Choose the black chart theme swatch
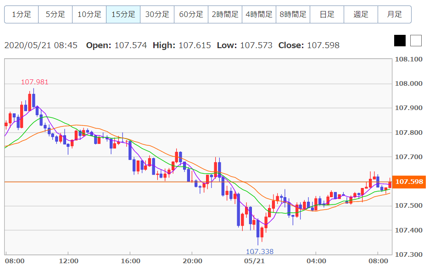The width and height of the screenshot is (435, 271). (400, 41)
